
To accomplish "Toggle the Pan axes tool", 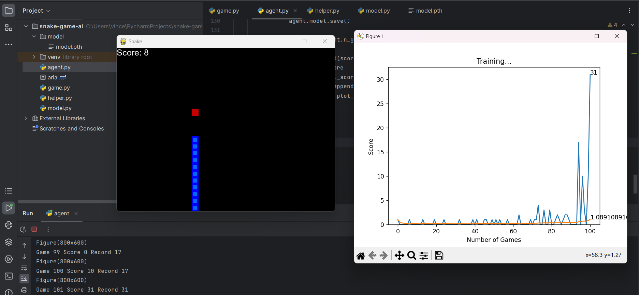I will click(x=399, y=255).
